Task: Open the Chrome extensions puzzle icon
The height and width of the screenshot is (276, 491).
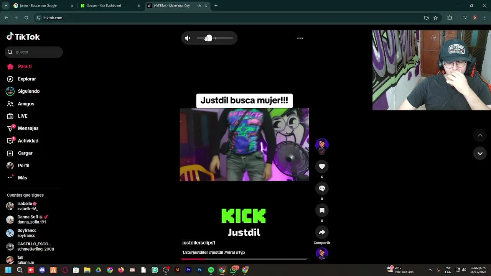Action: coord(450,18)
